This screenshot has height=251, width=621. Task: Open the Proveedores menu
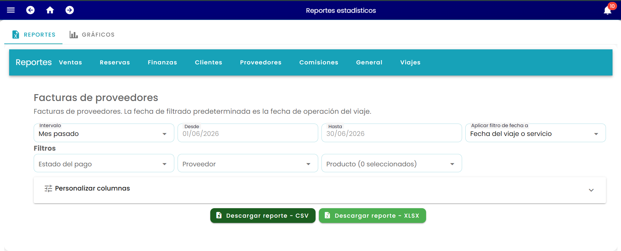[261, 62]
